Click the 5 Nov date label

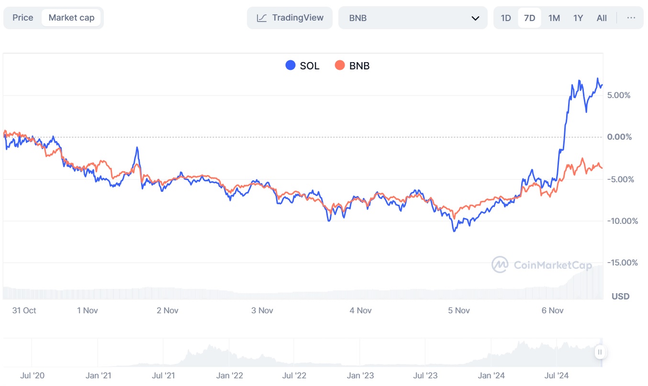459,310
